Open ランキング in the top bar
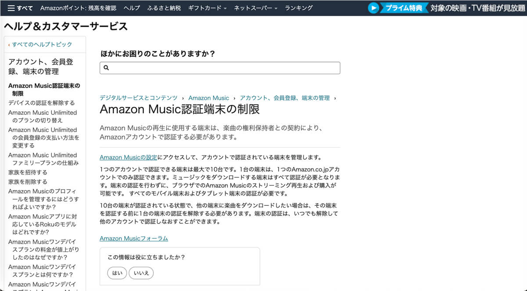This screenshot has height=291, width=527. click(x=299, y=8)
